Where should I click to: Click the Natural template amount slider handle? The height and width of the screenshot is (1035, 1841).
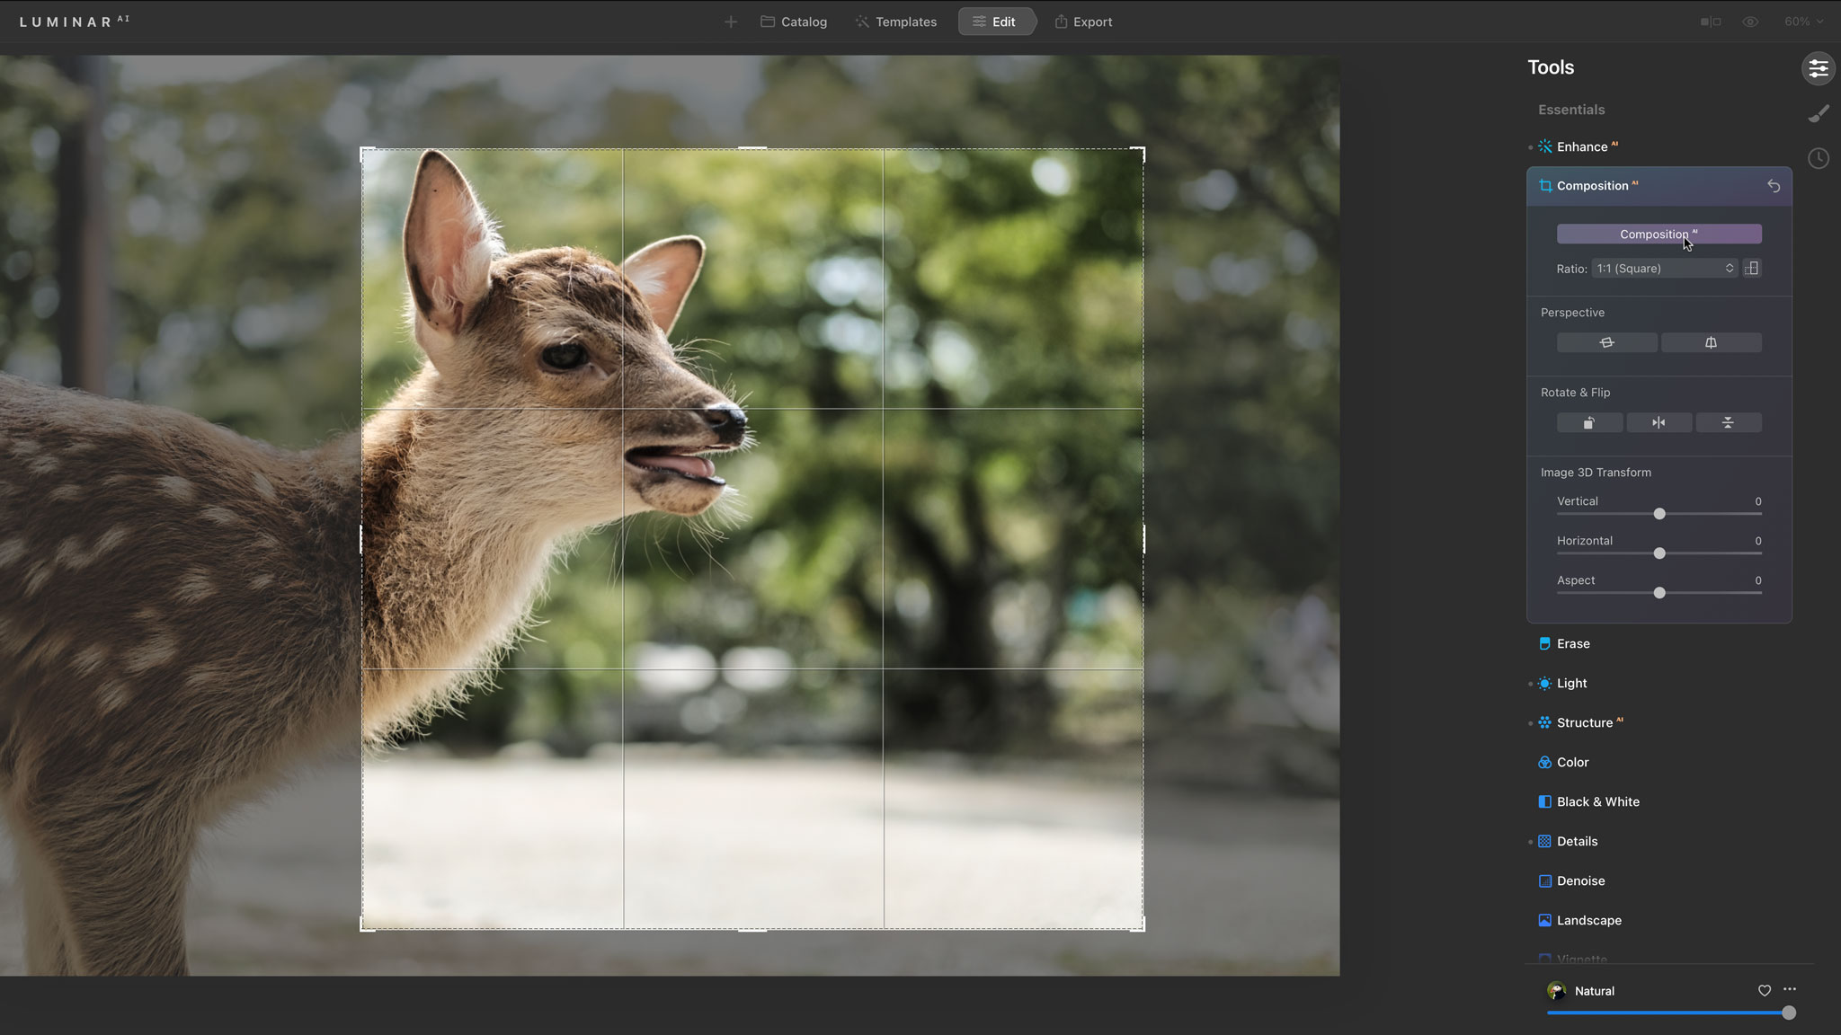coord(1789,1013)
